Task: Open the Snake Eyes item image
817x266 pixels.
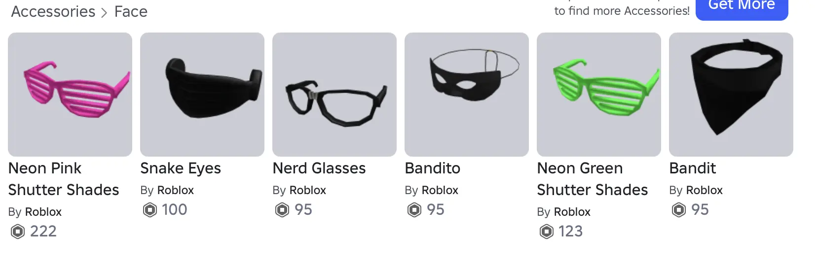Action: (x=202, y=95)
